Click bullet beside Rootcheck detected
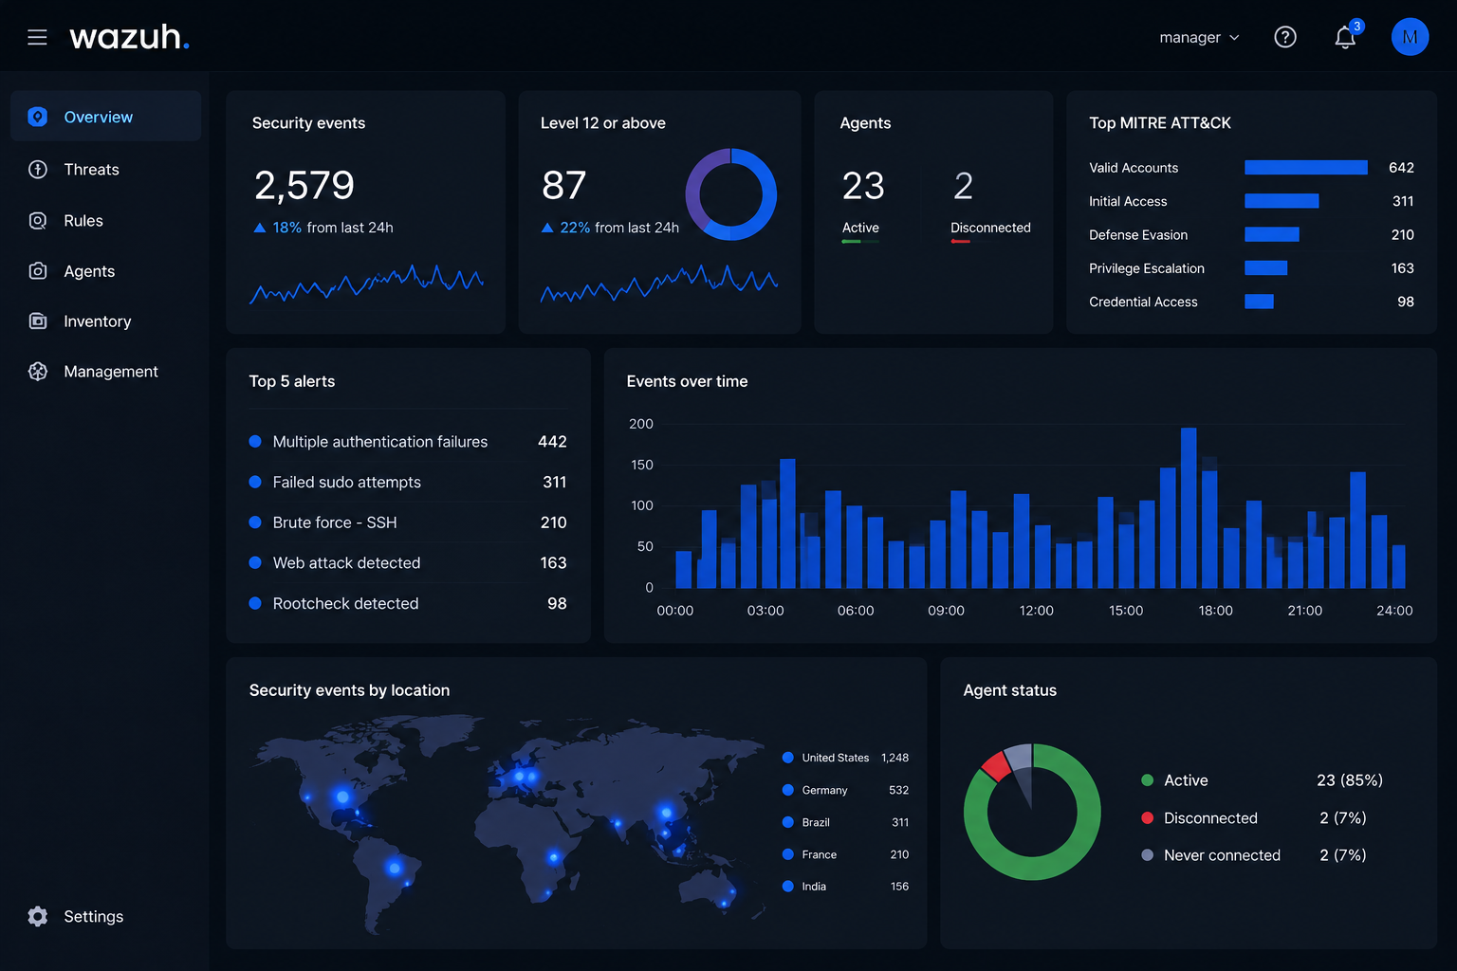The height and width of the screenshot is (971, 1457). (255, 603)
